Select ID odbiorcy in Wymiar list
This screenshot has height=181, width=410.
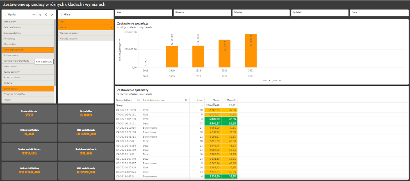click(28, 38)
